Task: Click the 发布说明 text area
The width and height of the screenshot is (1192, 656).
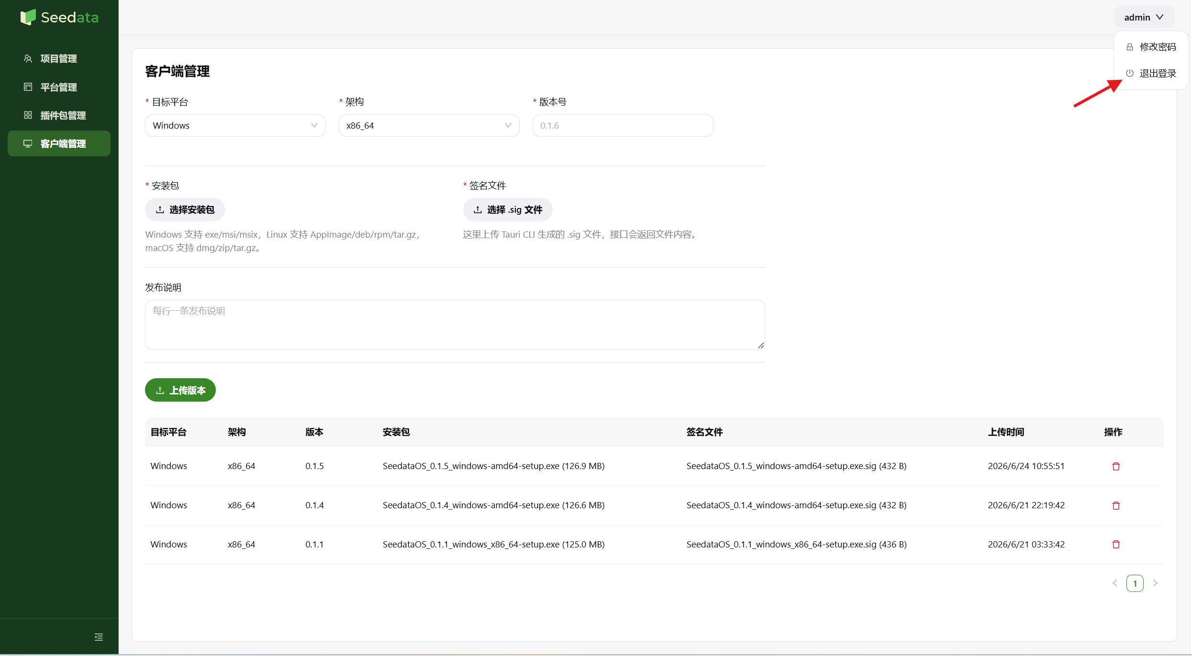Action: pos(455,325)
